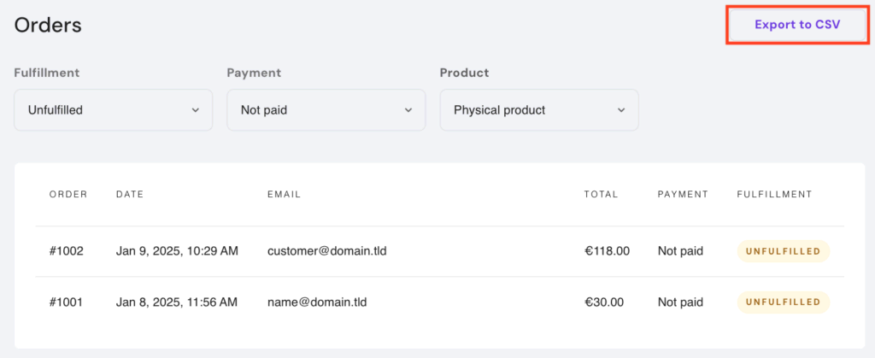875x358 pixels.
Task: Open order #1001
Action: (x=66, y=302)
